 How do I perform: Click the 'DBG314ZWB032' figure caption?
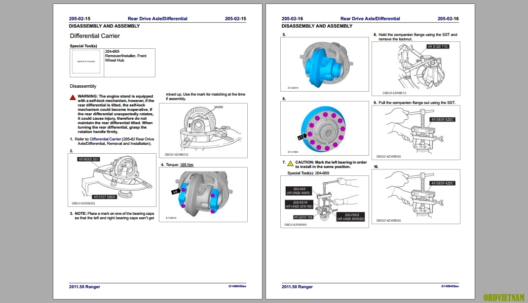click(x=83, y=203)
